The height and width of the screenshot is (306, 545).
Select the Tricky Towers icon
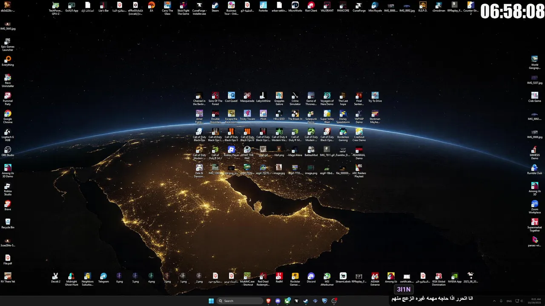pyautogui.click(x=247, y=115)
